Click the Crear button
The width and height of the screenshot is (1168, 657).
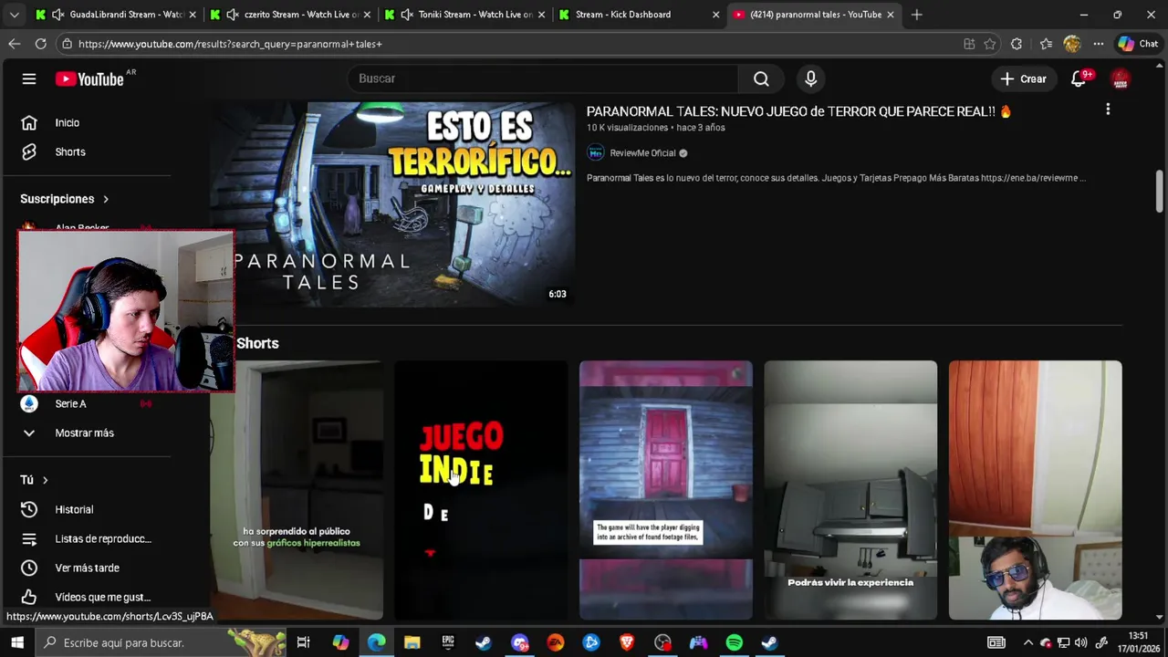(x=1023, y=79)
